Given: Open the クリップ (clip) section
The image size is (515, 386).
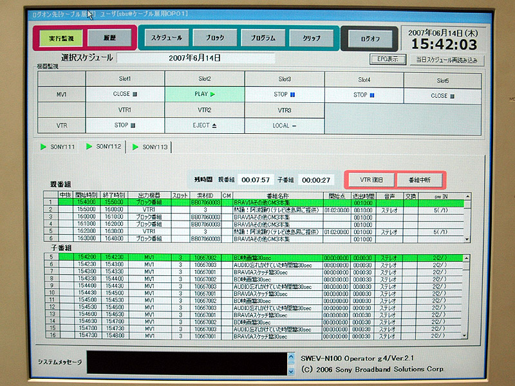Looking at the screenshot, I should point(311,39).
